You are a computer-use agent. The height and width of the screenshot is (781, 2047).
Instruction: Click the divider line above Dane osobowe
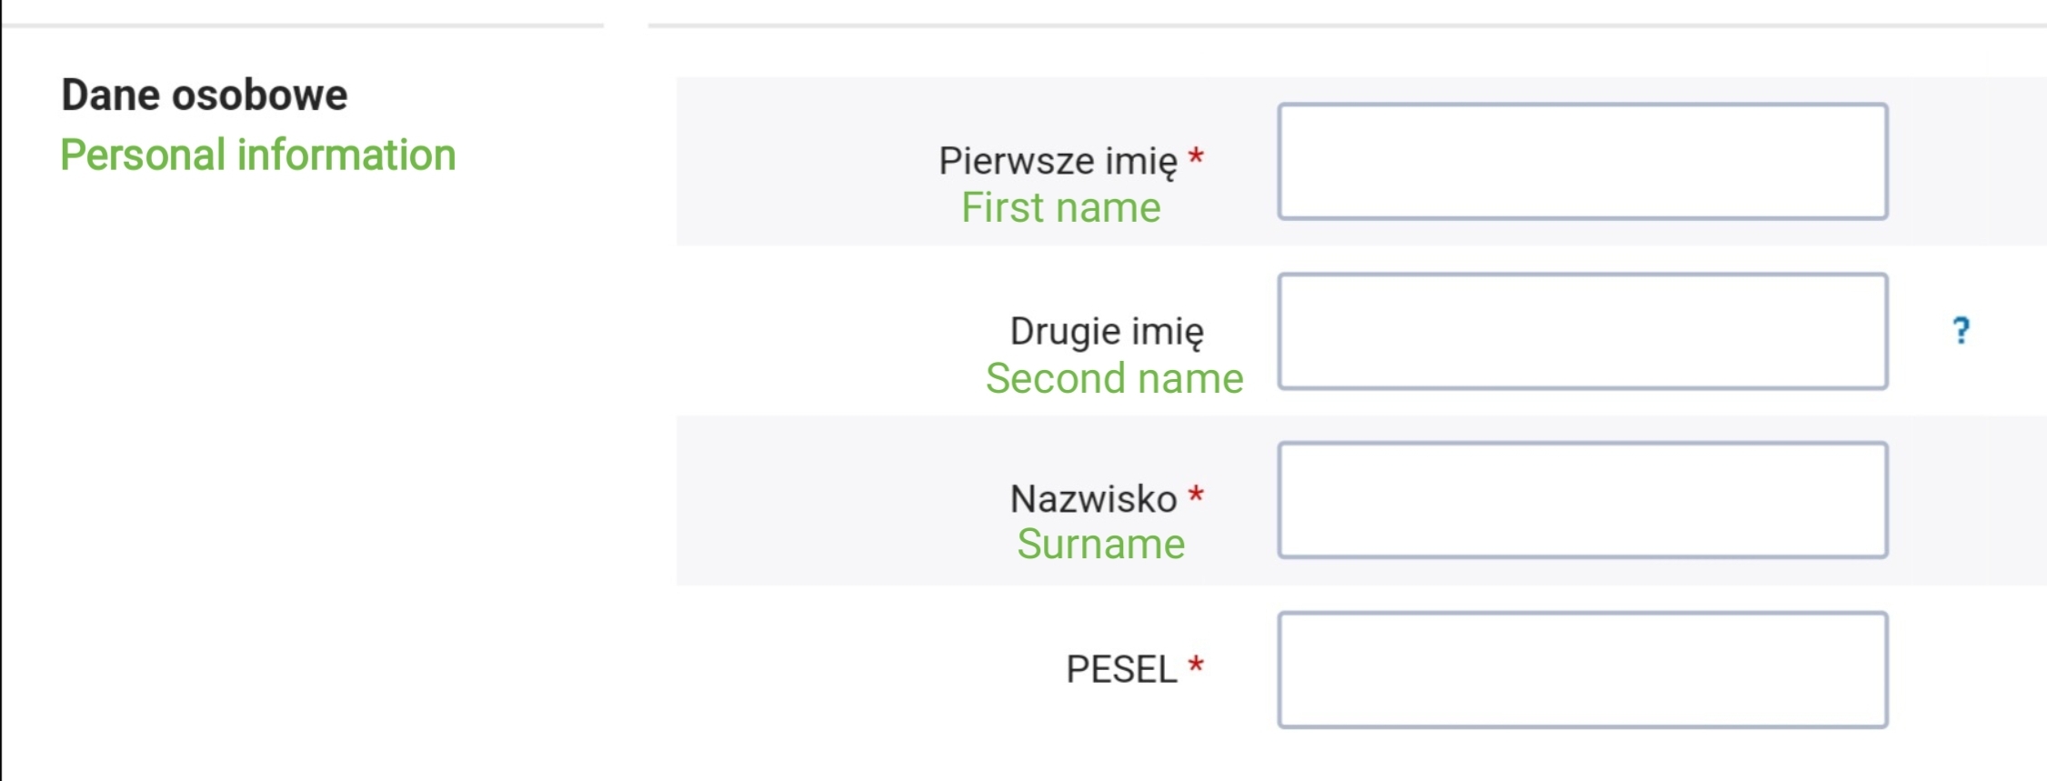click(303, 25)
